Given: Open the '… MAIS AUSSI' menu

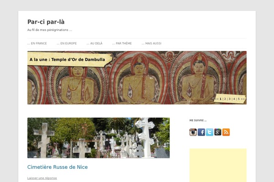Looking at the screenshot, I should [152, 43].
